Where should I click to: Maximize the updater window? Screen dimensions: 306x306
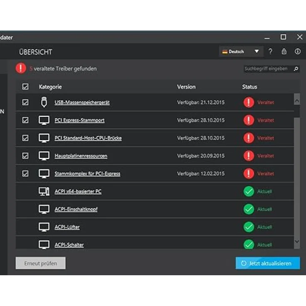pyautogui.click(x=283, y=37)
